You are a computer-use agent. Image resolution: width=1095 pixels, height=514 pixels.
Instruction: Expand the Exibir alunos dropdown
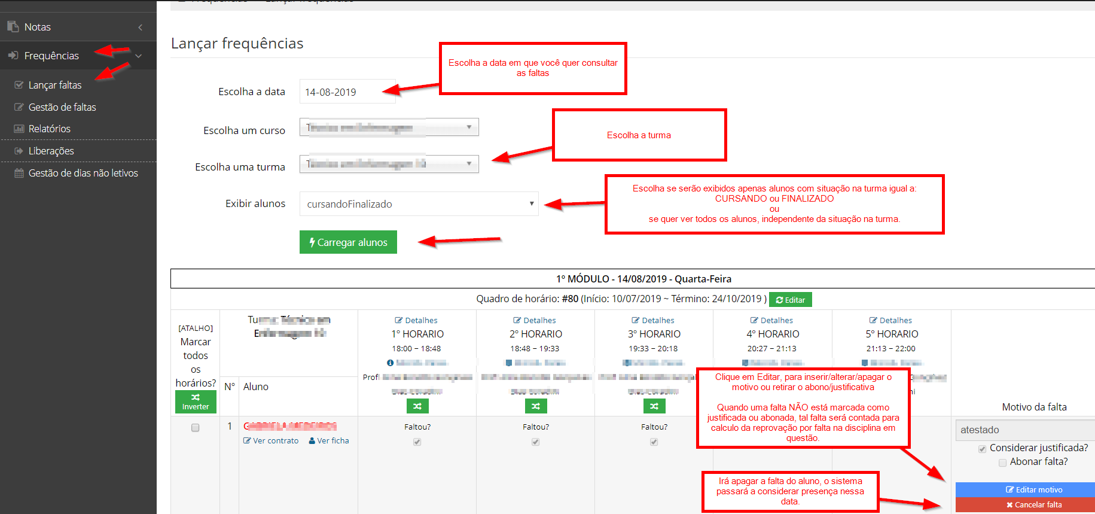(x=419, y=204)
